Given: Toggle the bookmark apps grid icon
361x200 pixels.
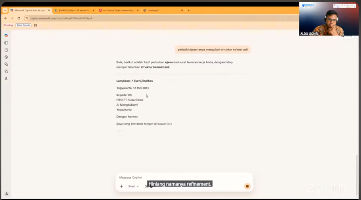Looking at the screenshot, I should pos(36,25).
